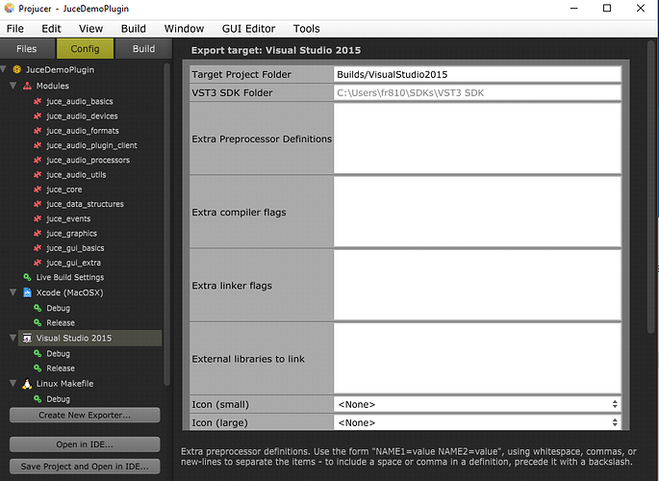
Task: Select the Visual Studio 2015 label
Action: point(74,339)
